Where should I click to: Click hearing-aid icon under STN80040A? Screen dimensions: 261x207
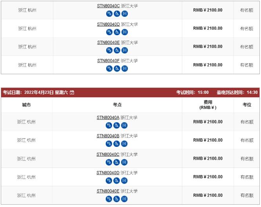click(109, 125)
